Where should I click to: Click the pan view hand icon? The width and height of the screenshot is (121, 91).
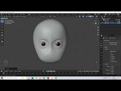[x=98, y=30]
